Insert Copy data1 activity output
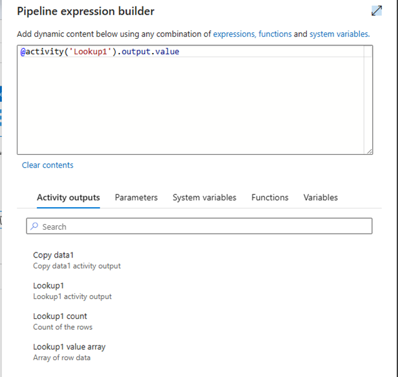 coord(77,260)
